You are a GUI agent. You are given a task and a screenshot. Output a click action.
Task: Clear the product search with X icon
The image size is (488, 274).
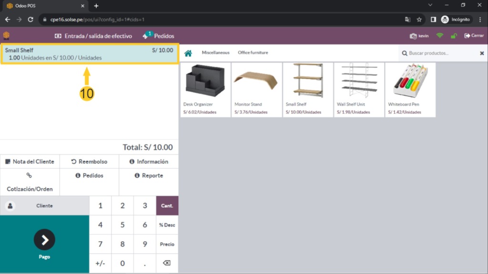coord(481,53)
